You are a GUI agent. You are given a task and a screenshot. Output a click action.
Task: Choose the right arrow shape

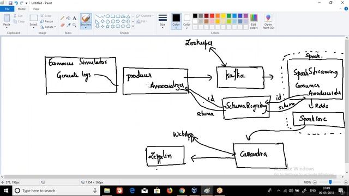(118, 21)
